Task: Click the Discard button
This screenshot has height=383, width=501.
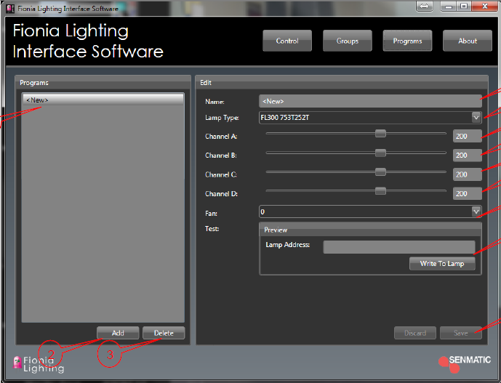Action: 415,333
